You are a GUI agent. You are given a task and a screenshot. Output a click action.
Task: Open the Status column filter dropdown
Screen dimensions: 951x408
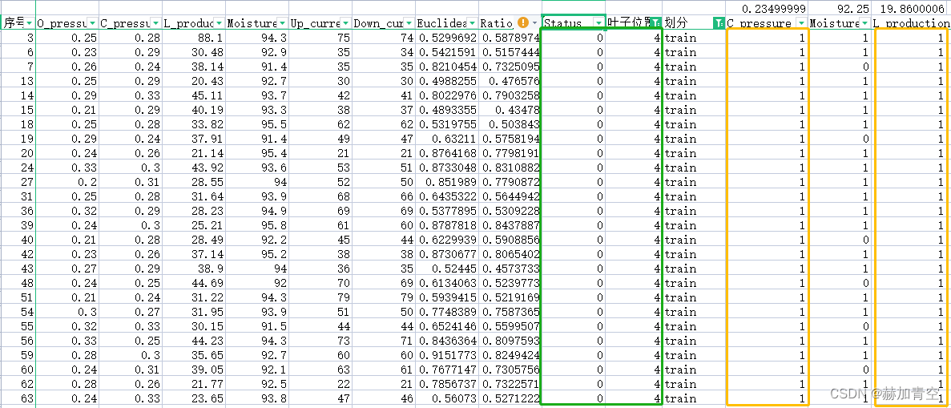pyautogui.click(x=598, y=23)
